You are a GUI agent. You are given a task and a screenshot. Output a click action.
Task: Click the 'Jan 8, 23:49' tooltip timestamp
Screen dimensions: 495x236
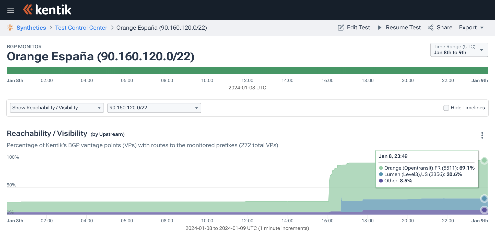[x=393, y=156]
